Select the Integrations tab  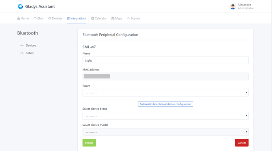coord(77,18)
